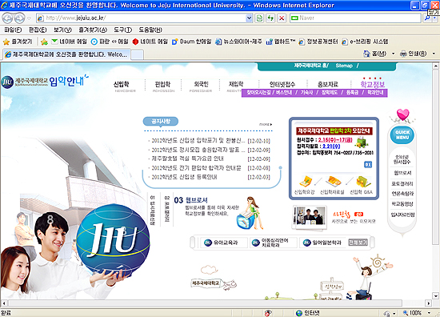Open the 신입학요강 book icon

pyautogui.click(x=305, y=182)
